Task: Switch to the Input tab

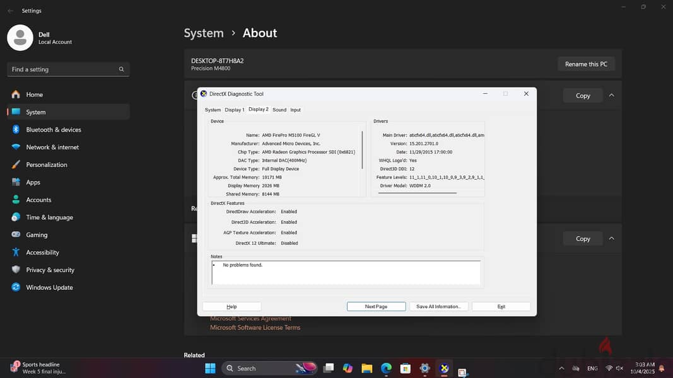Action: pos(295,110)
